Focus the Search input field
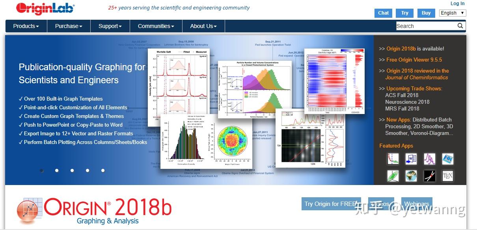Image resolution: width=477 pixels, height=230 pixels. [x=426, y=26]
